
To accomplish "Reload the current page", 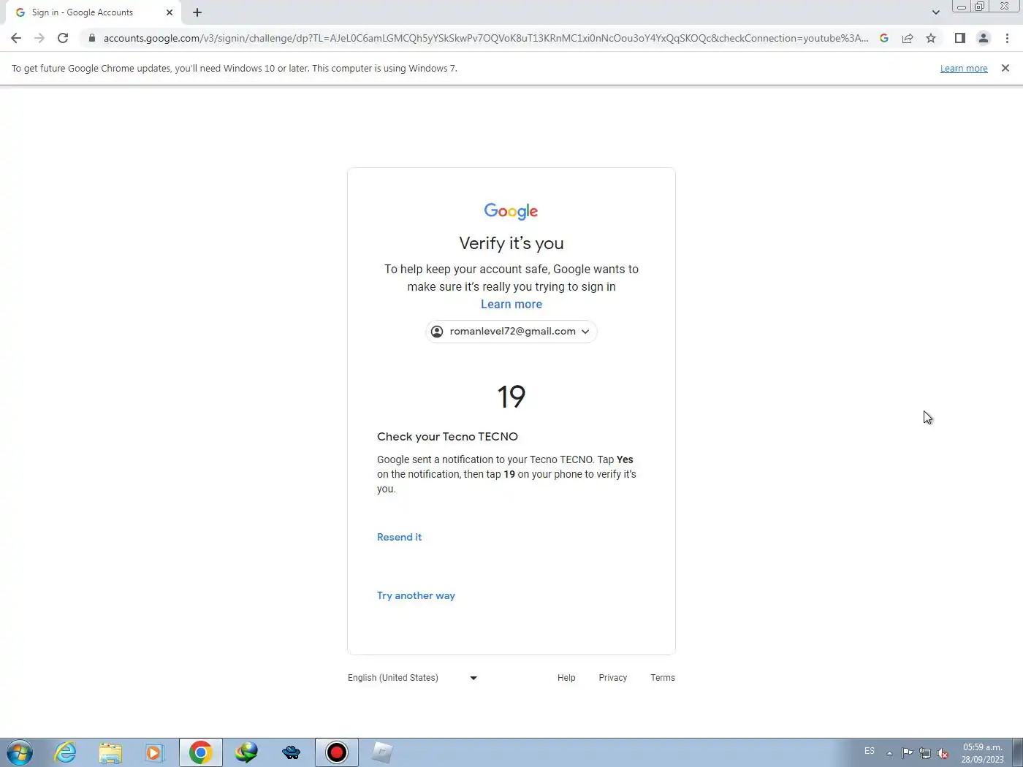I will point(63,38).
